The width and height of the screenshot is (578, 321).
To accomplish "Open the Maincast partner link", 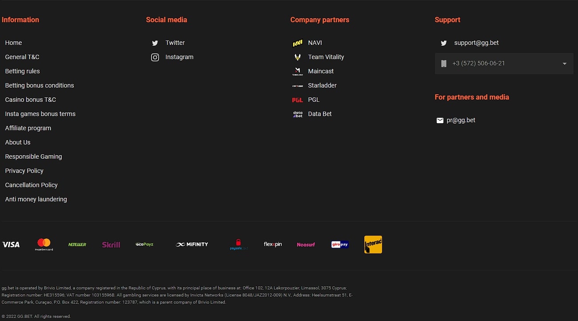I will (x=321, y=72).
